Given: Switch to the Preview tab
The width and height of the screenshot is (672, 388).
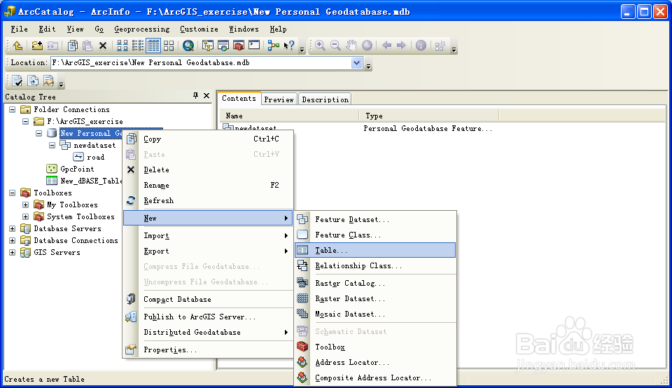Looking at the screenshot, I should click(x=279, y=99).
